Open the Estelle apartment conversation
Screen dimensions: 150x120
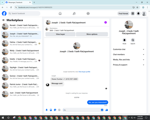pos(21,60)
